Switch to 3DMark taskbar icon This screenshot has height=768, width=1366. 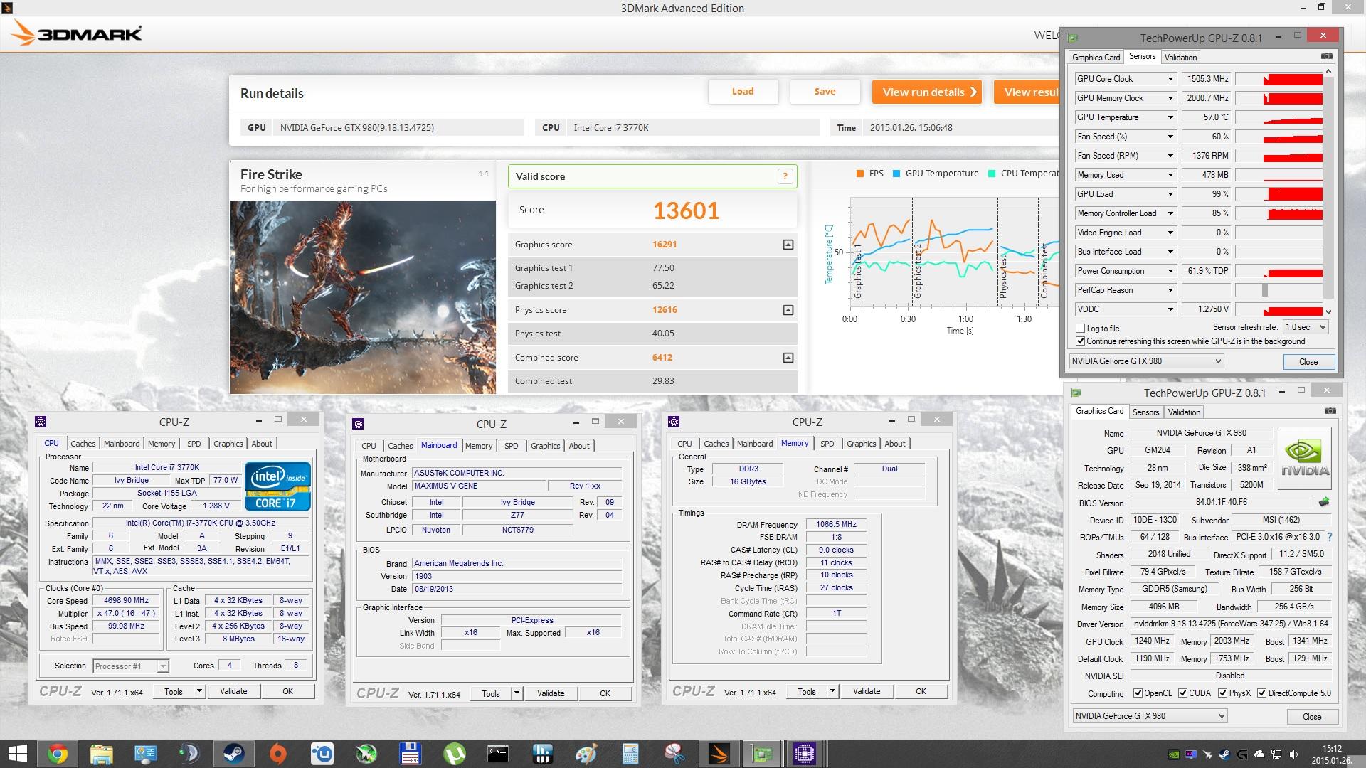[719, 754]
